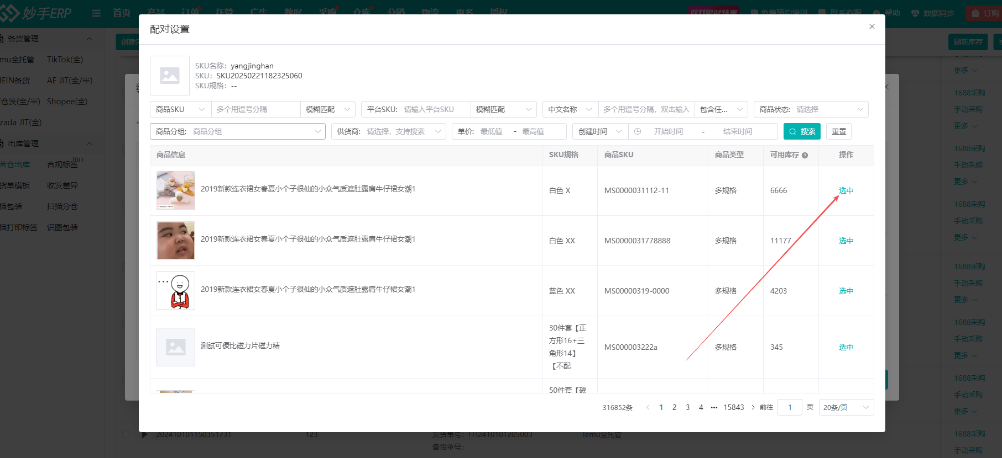Change page size via 20条/页 dropdown
Viewport: 1002px width, 458px height.
(x=846, y=407)
